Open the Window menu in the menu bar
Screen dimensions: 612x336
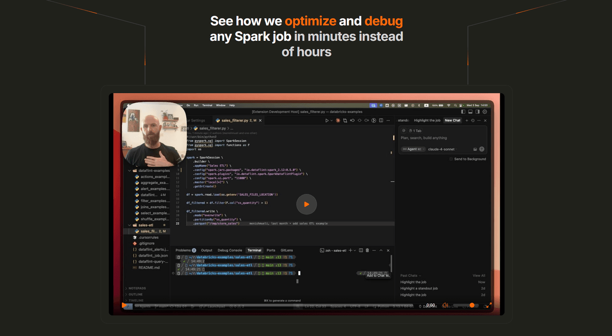coord(221,105)
